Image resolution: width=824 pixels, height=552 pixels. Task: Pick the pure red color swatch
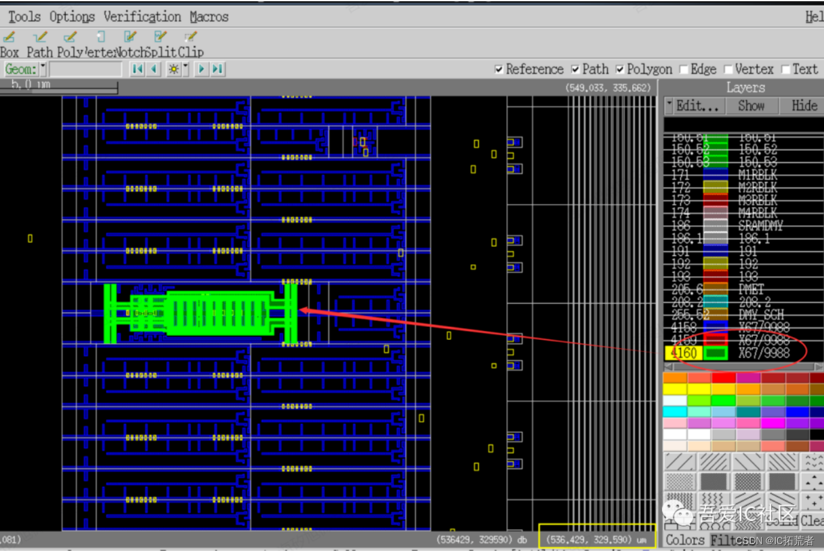tap(724, 379)
